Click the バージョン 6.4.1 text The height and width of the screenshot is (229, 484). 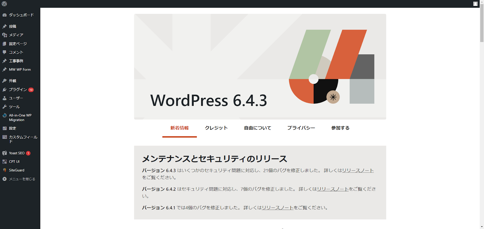tap(159, 208)
